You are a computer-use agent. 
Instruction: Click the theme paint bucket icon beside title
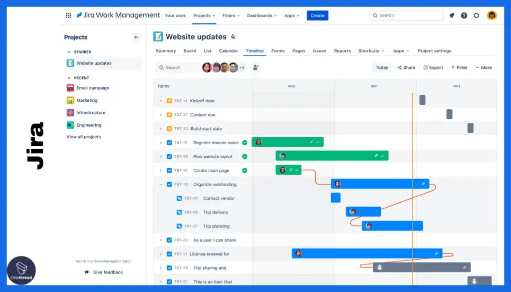[x=233, y=37]
